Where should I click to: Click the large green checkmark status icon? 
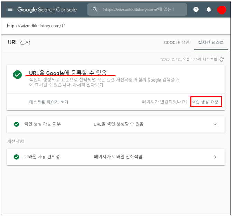[x=17, y=75]
